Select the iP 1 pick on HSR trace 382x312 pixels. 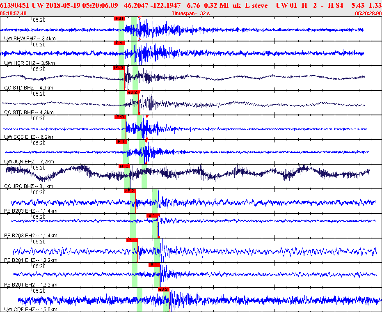point(119,43)
